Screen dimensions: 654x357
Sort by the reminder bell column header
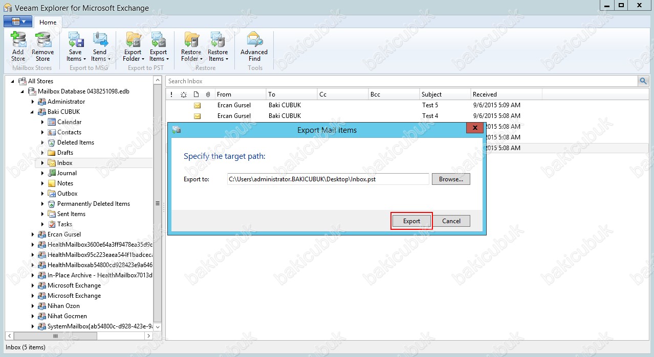184,94
